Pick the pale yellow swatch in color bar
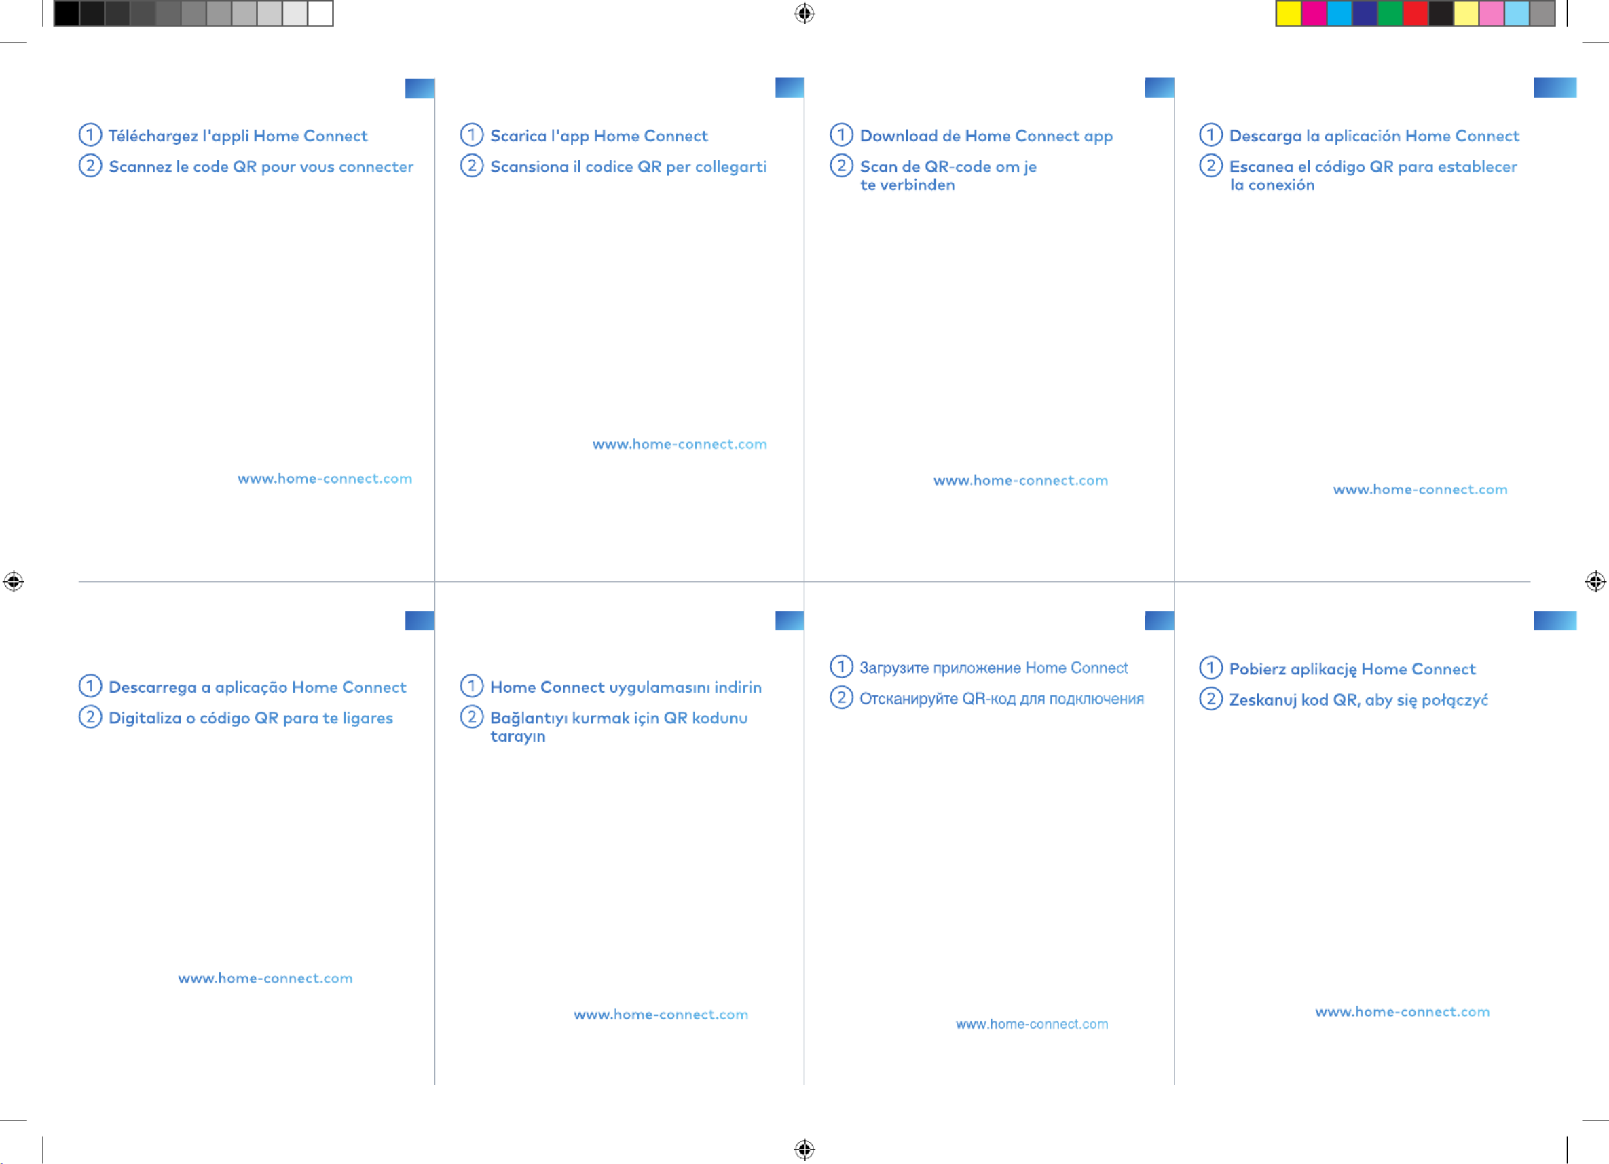1609x1164 pixels. click(1466, 14)
